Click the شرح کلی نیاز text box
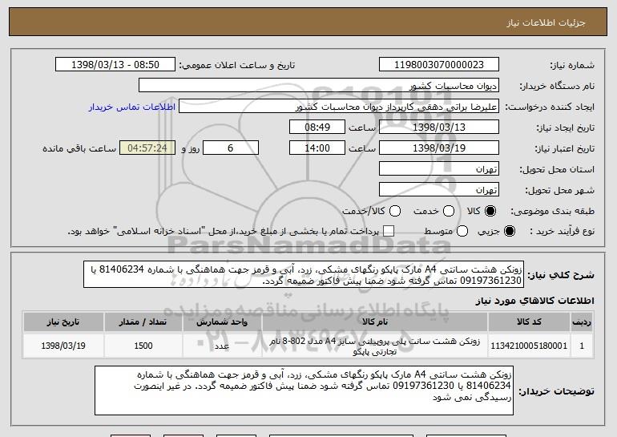Viewport: 617px width, 437px height. point(304,274)
